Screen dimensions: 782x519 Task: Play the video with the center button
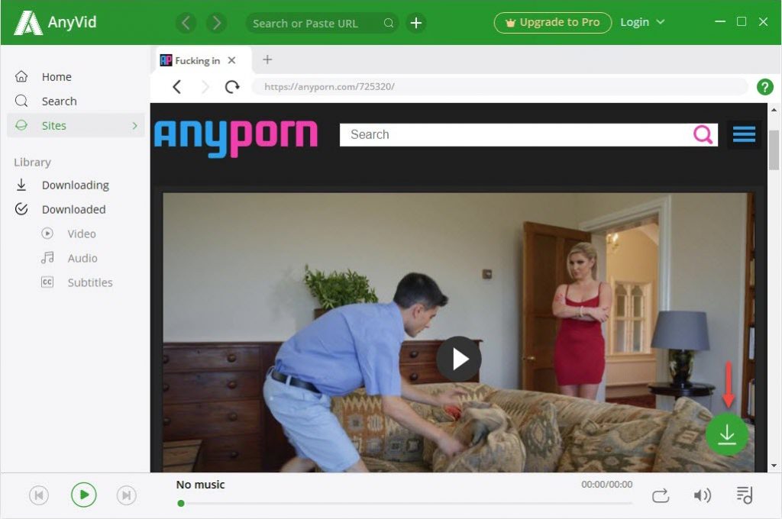(x=459, y=359)
